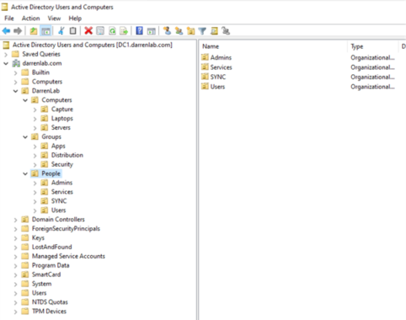The height and width of the screenshot is (320, 406).
Task: Select SYNC under People in tree
Action: point(59,201)
